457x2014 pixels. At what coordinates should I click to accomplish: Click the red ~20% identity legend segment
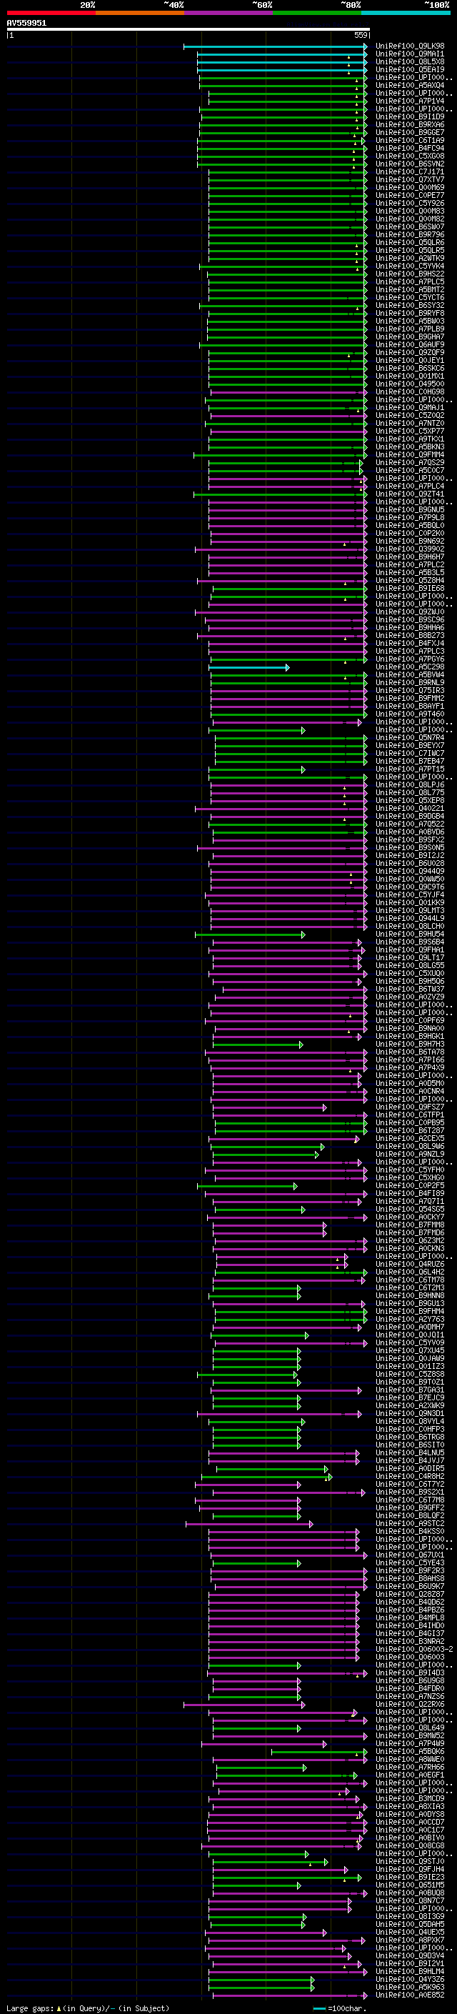point(51,13)
